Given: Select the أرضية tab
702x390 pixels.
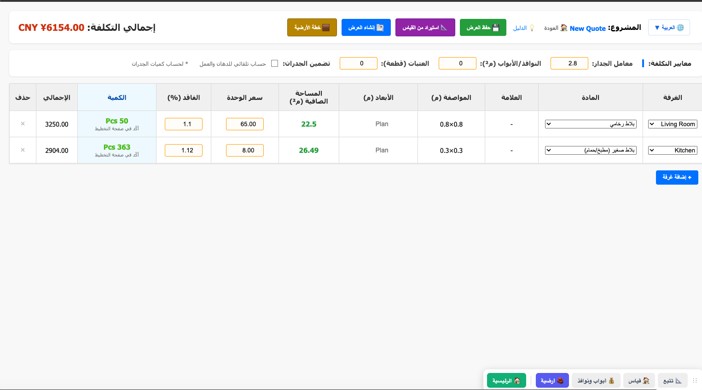Looking at the screenshot, I should [x=552, y=380].
